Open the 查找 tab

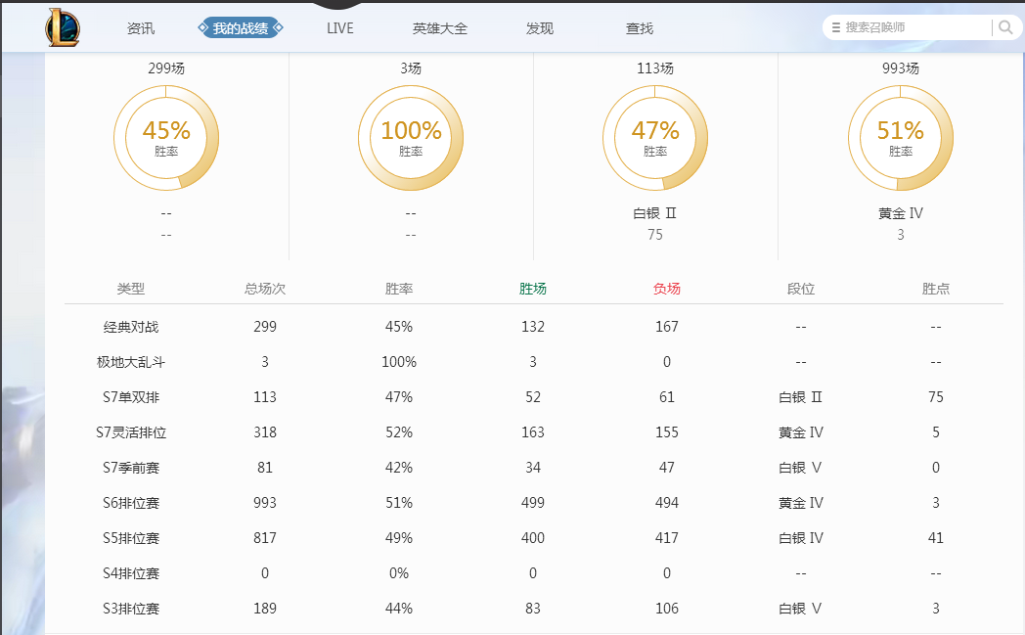(640, 28)
